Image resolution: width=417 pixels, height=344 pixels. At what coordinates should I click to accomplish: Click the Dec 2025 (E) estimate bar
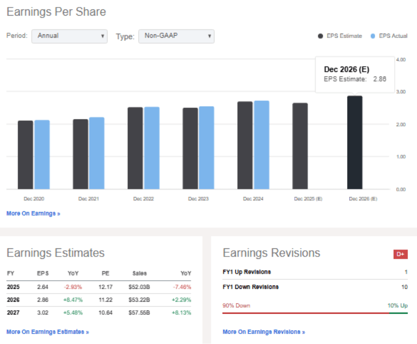pos(300,146)
